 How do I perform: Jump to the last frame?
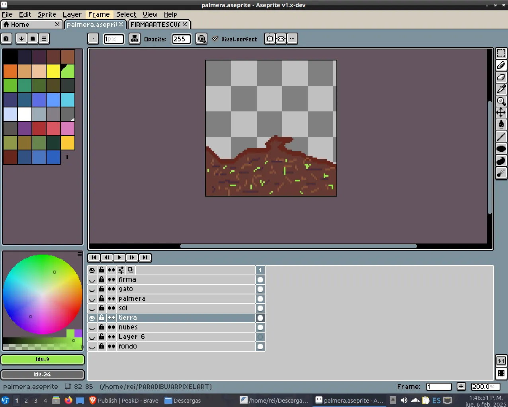coord(145,257)
